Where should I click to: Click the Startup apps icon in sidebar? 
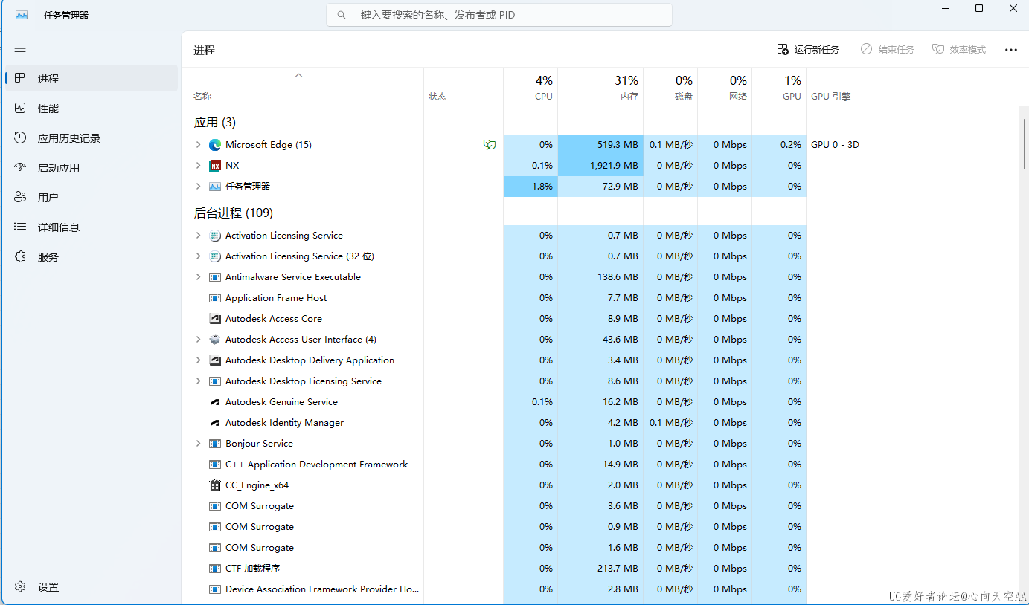tap(20, 167)
